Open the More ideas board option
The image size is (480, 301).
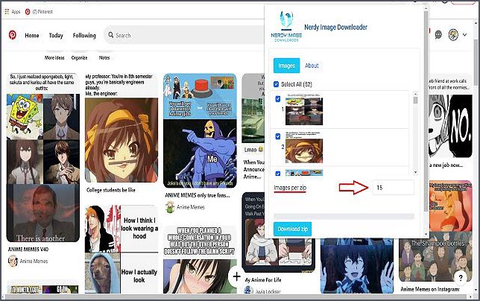[x=54, y=57]
